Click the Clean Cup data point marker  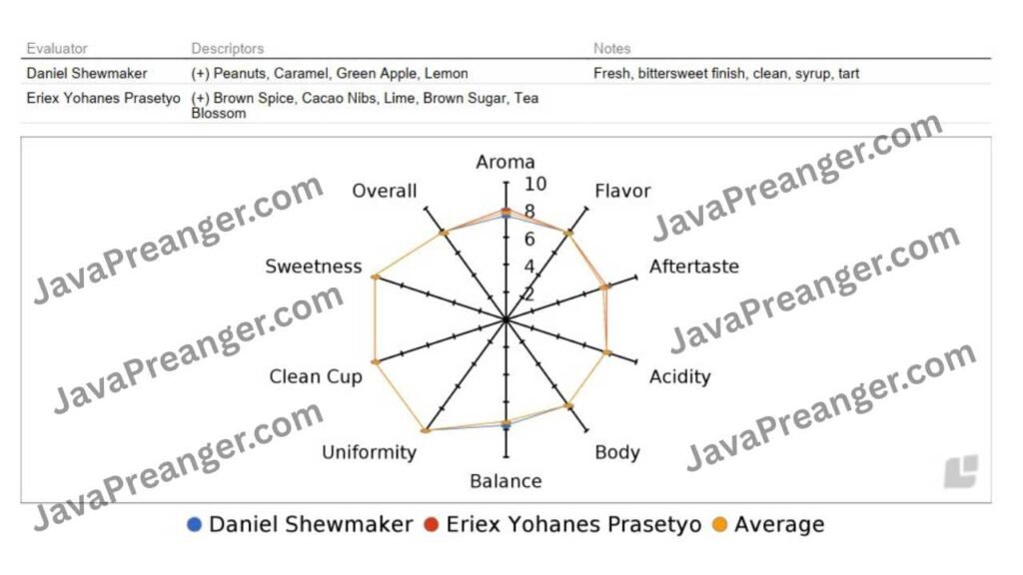(376, 361)
